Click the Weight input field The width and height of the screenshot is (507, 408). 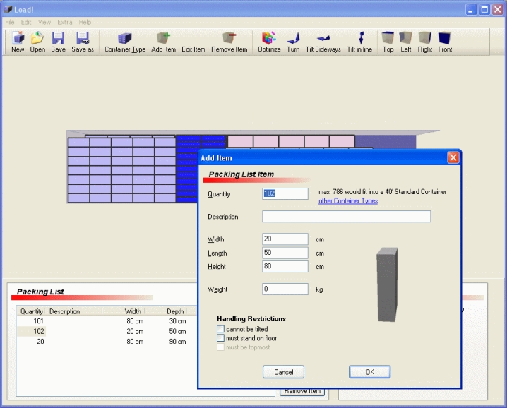(285, 289)
